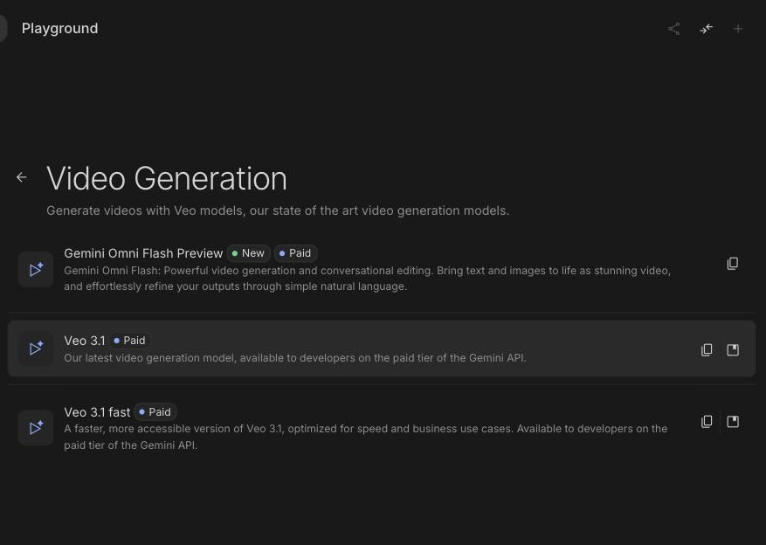Click the 'Our latest video generation model' description
This screenshot has height=545, width=766.
tap(295, 358)
